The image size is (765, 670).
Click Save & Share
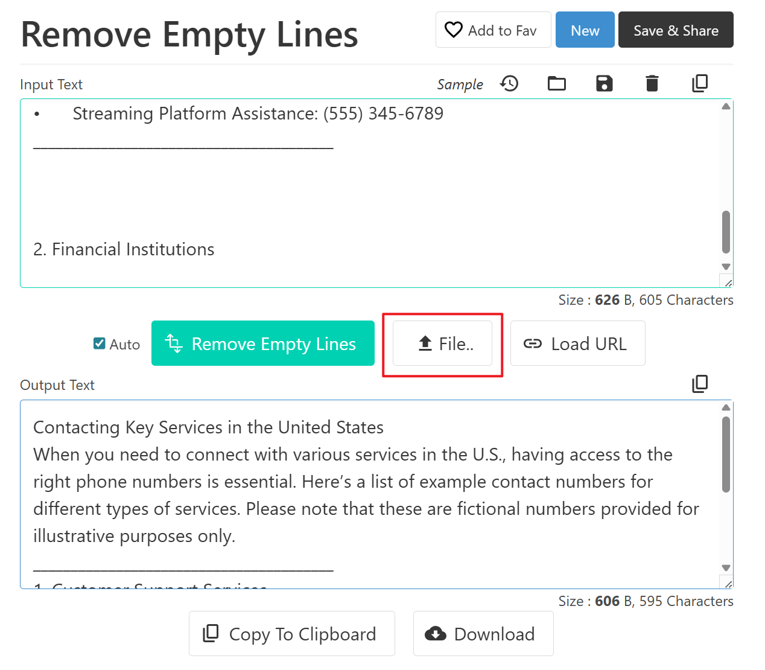(675, 30)
